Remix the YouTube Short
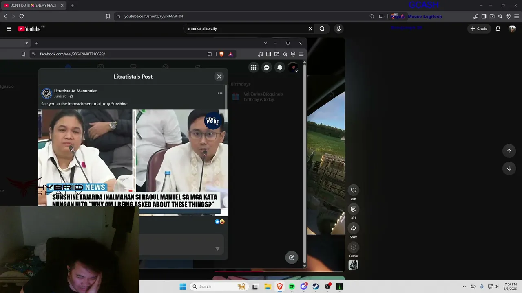This screenshot has height=293, width=522. click(x=354, y=247)
